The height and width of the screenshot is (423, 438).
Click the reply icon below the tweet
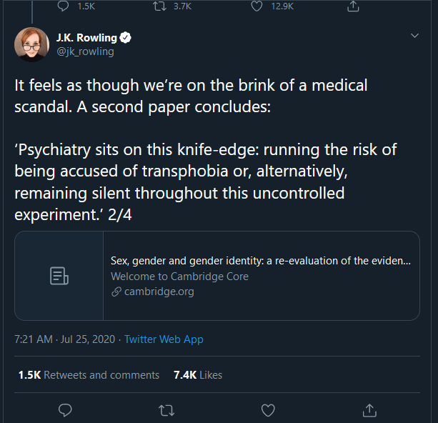tap(65, 410)
